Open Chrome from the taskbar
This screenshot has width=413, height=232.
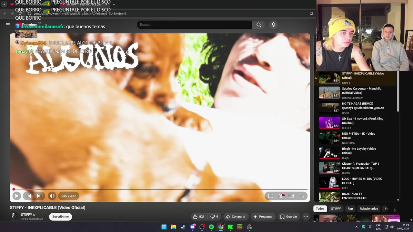pyautogui.click(x=221, y=227)
